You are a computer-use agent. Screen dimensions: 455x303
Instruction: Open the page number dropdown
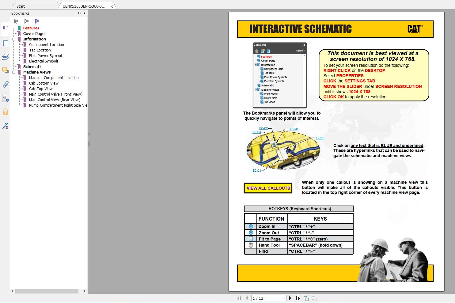point(284,298)
